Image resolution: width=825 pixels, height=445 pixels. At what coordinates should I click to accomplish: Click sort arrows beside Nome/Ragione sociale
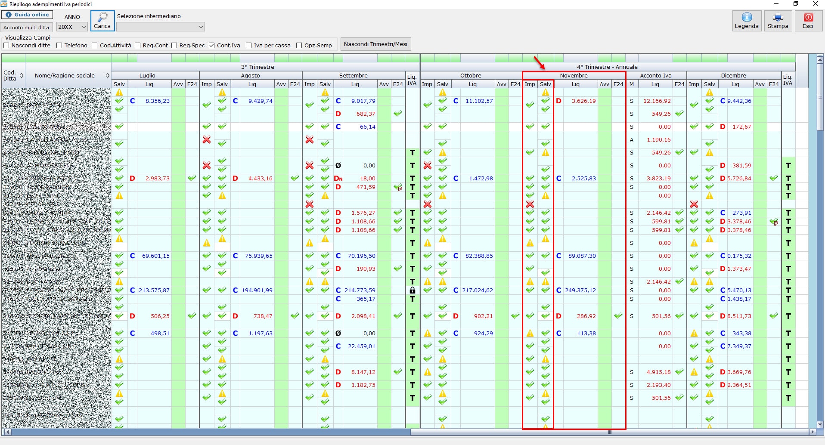tap(107, 76)
